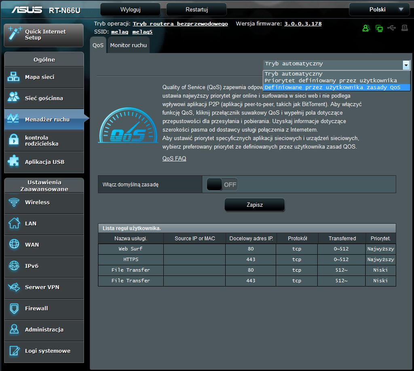Click the Aplikacja USB puzzle icon
The height and width of the screenshot is (371, 414).
[13, 161]
